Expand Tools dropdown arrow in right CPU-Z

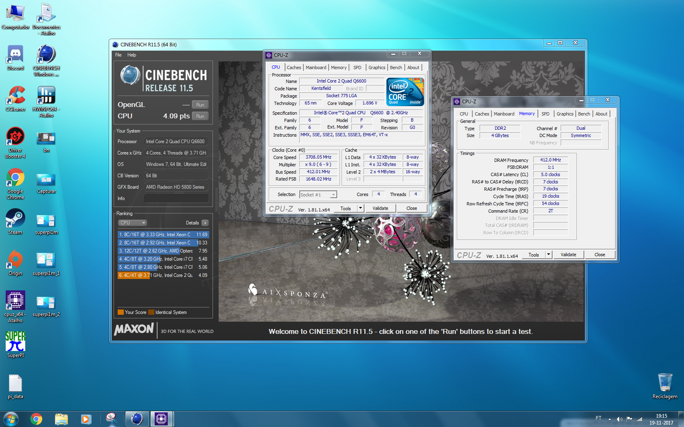coord(548,255)
